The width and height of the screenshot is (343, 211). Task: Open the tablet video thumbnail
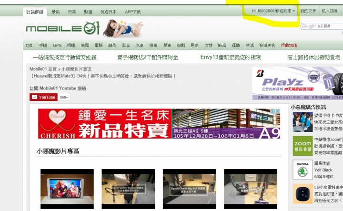coord(67,189)
